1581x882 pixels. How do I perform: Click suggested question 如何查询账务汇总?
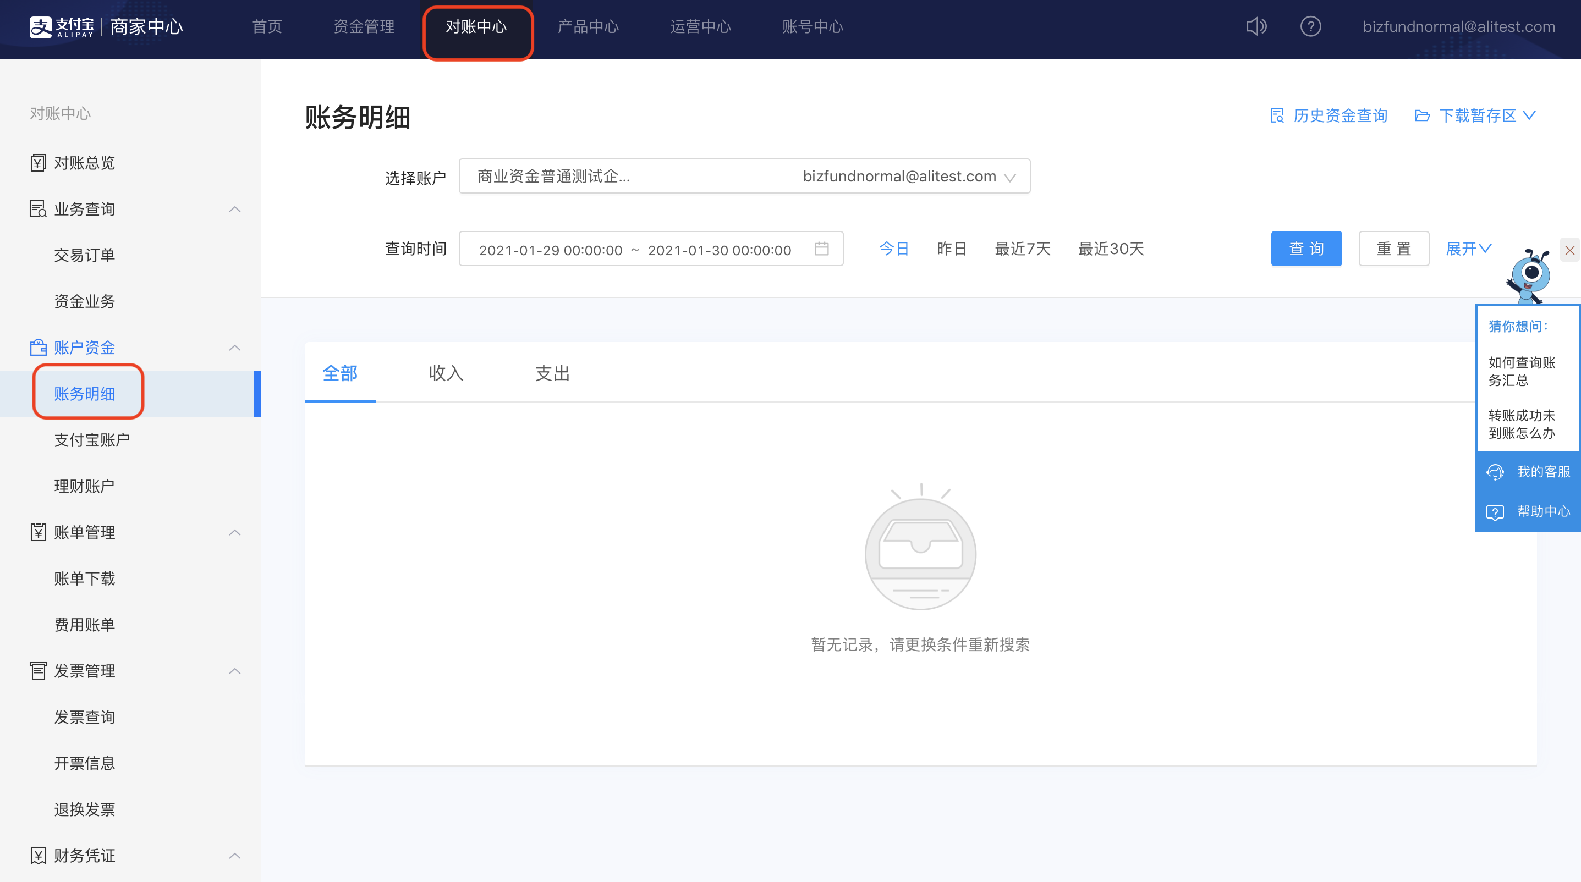coord(1522,371)
